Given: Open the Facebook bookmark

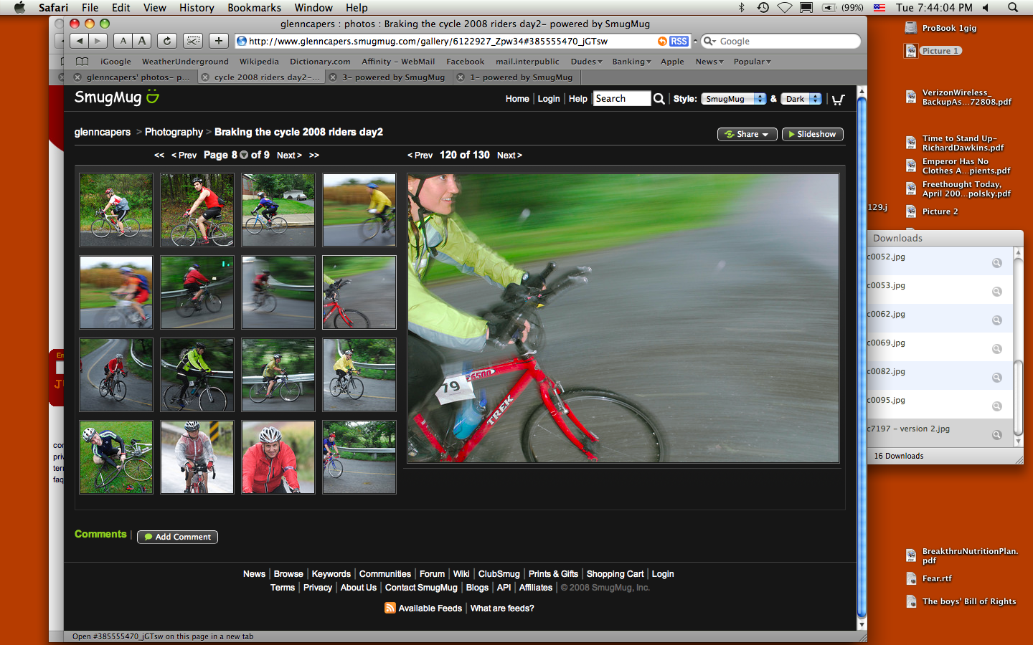Looking at the screenshot, I should click(465, 62).
